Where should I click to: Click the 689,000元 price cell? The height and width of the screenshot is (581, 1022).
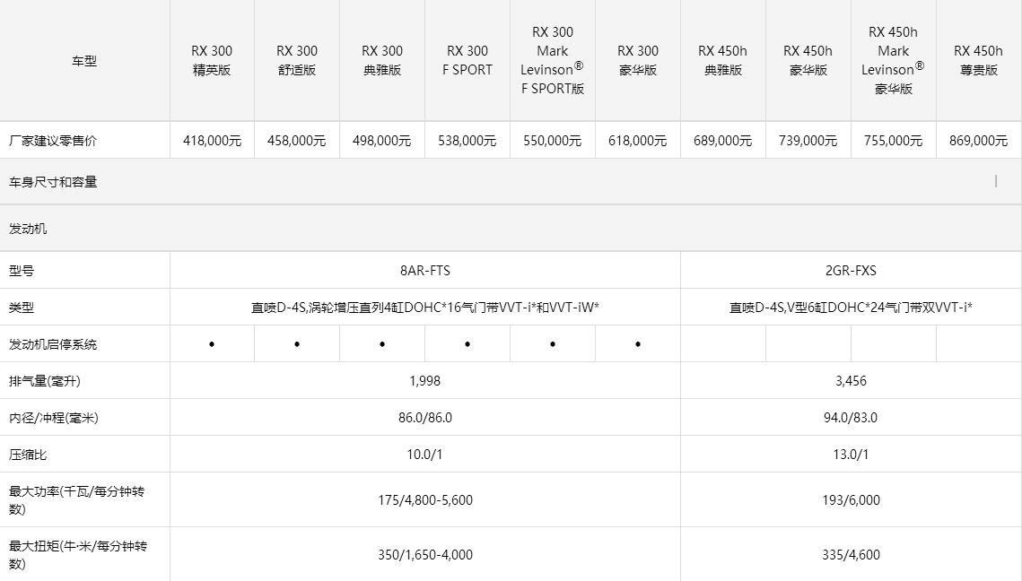pyautogui.click(x=723, y=141)
